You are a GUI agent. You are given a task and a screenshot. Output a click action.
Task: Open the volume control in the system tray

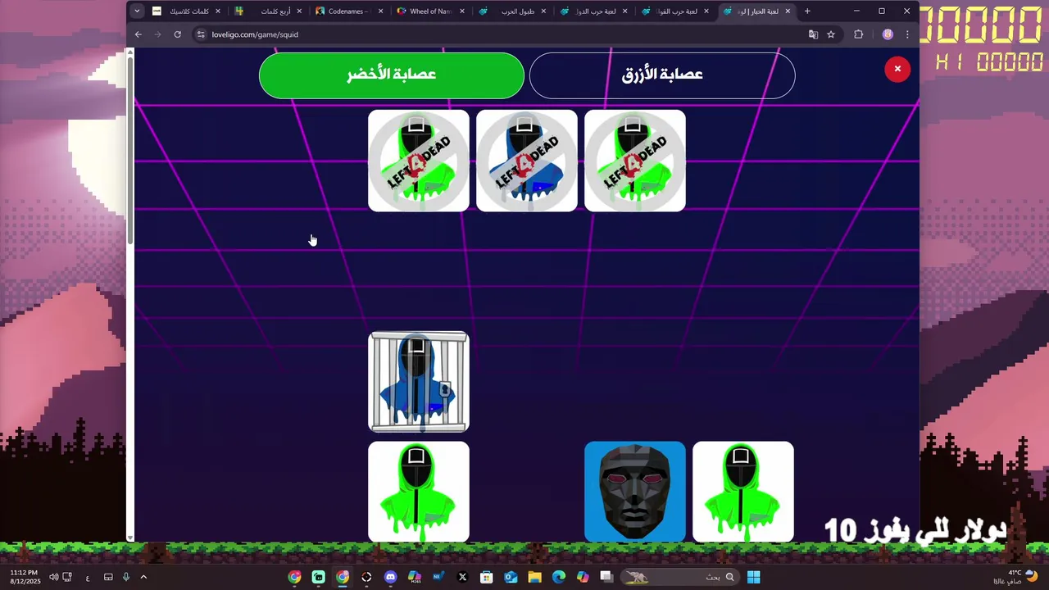tap(53, 577)
